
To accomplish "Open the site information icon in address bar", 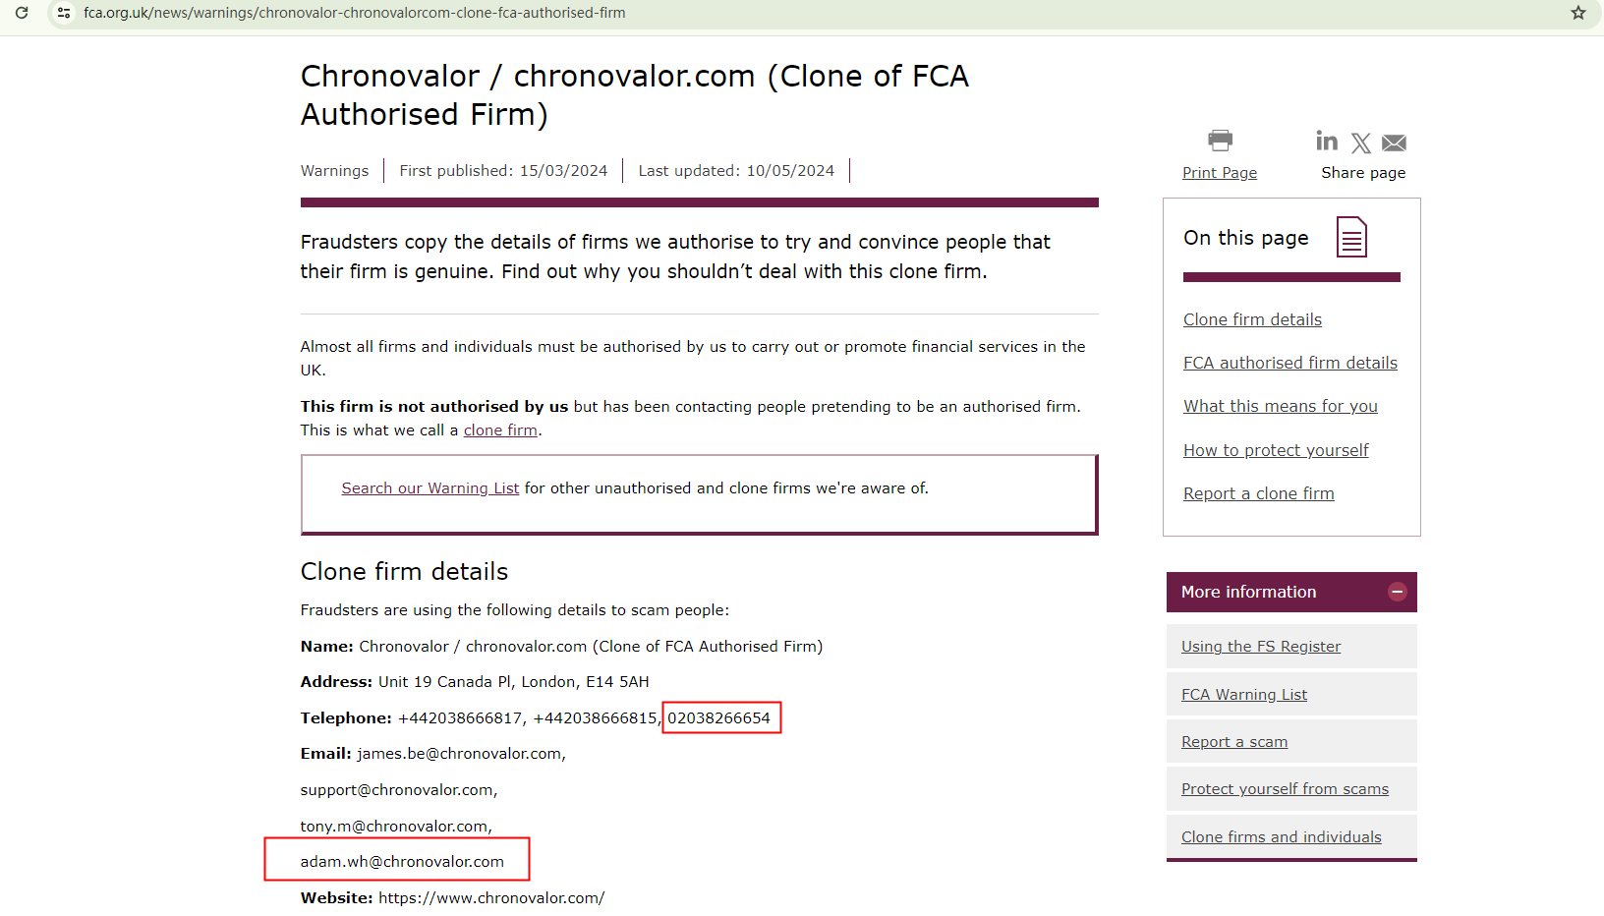I will coord(64,13).
